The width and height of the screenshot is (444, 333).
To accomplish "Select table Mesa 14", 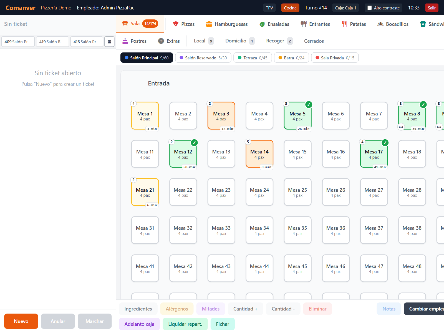I will click(259, 154).
